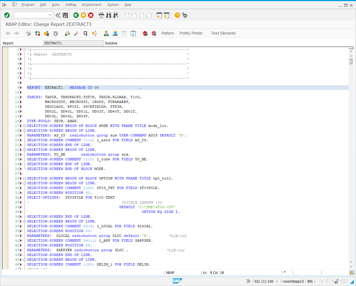Open Help via the question mark icon
356x286 pixels.
tap(177, 15)
